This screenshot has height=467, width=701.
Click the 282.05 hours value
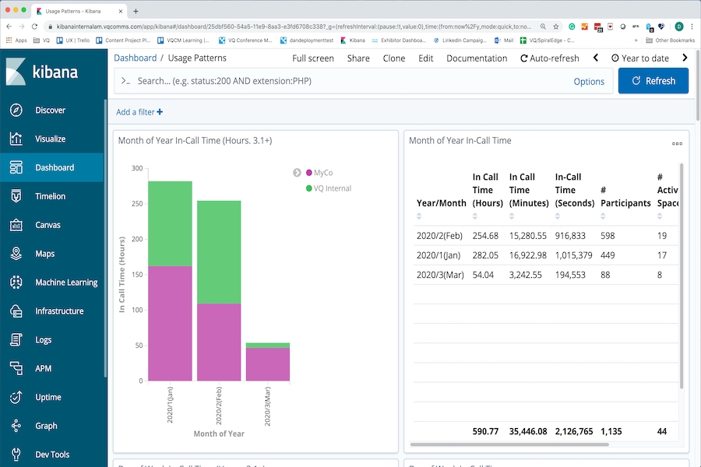pos(485,255)
